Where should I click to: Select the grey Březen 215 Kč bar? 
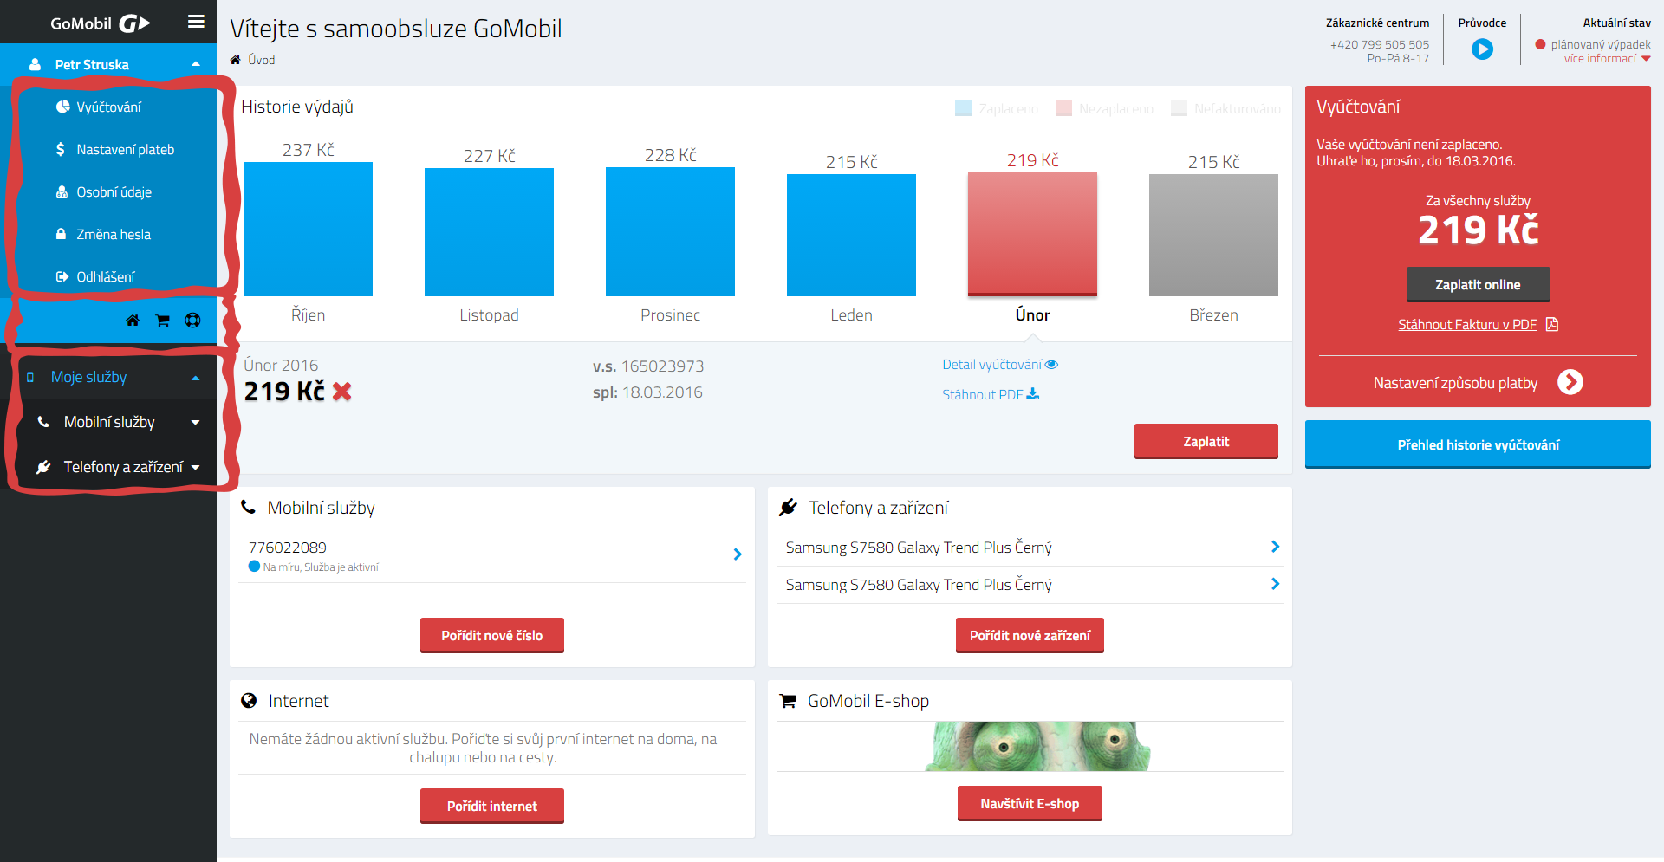coord(1213,235)
